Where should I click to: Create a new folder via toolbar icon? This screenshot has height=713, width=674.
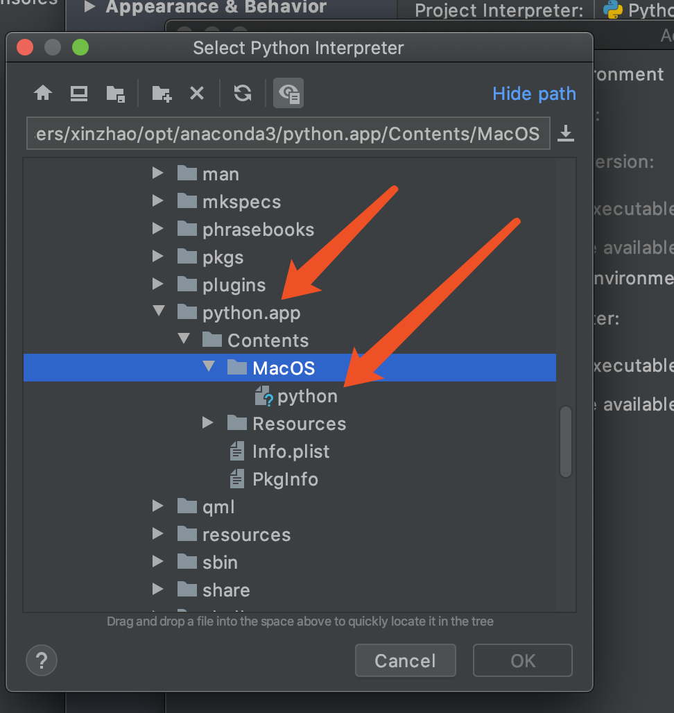pyautogui.click(x=162, y=94)
